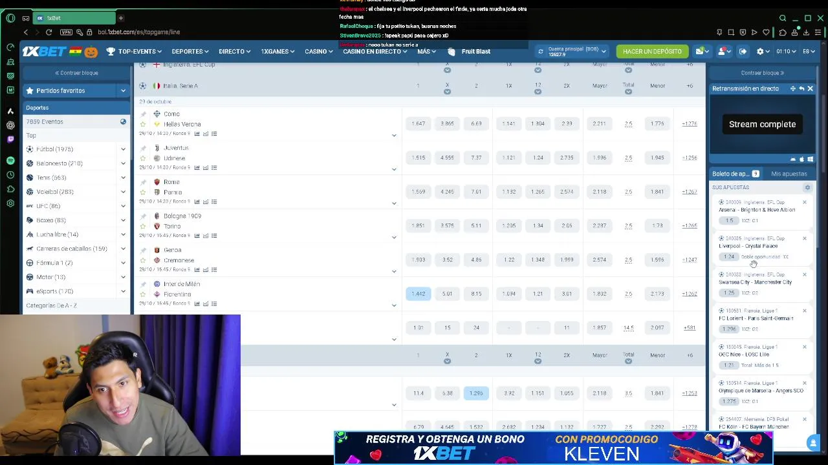
Task: Refresh the account balance
Action: click(541, 51)
